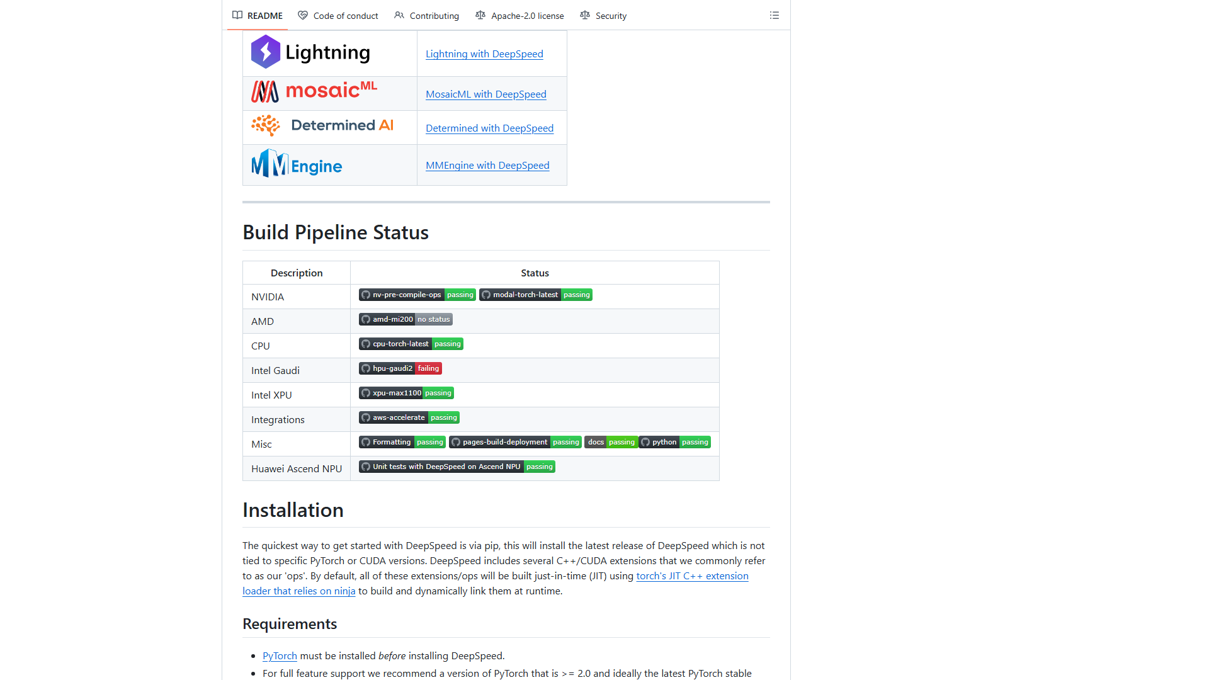Select the Huawei Ascend NPU cell
This screenshot has height=680, width=1209.
click(297, 468)
